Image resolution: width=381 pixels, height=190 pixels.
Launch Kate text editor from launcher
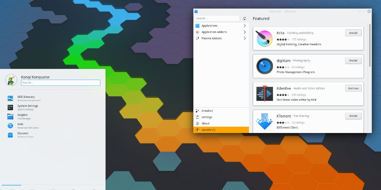[x=20, y=126]
